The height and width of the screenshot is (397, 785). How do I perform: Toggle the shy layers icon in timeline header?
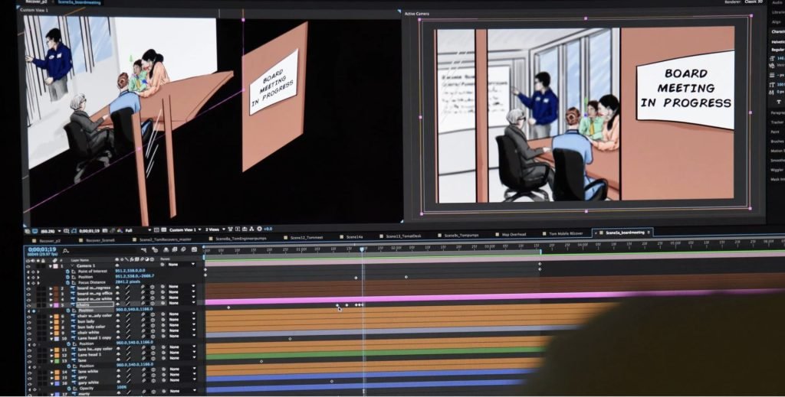pyautogui.click(x=166, y=249)
